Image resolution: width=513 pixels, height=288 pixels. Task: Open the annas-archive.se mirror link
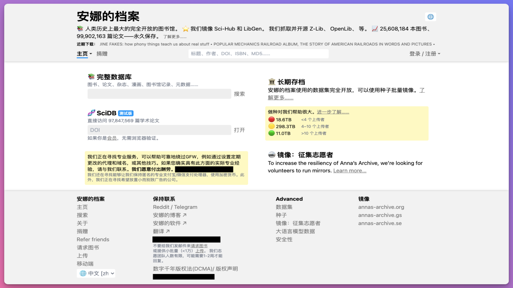pos(380,223)
